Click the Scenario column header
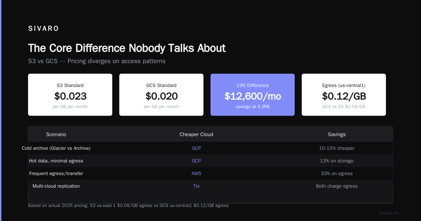The image size is (421, 221). tap(56, 134)
